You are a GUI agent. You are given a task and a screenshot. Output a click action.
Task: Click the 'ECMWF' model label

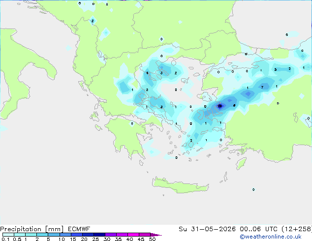click(79, 229)
